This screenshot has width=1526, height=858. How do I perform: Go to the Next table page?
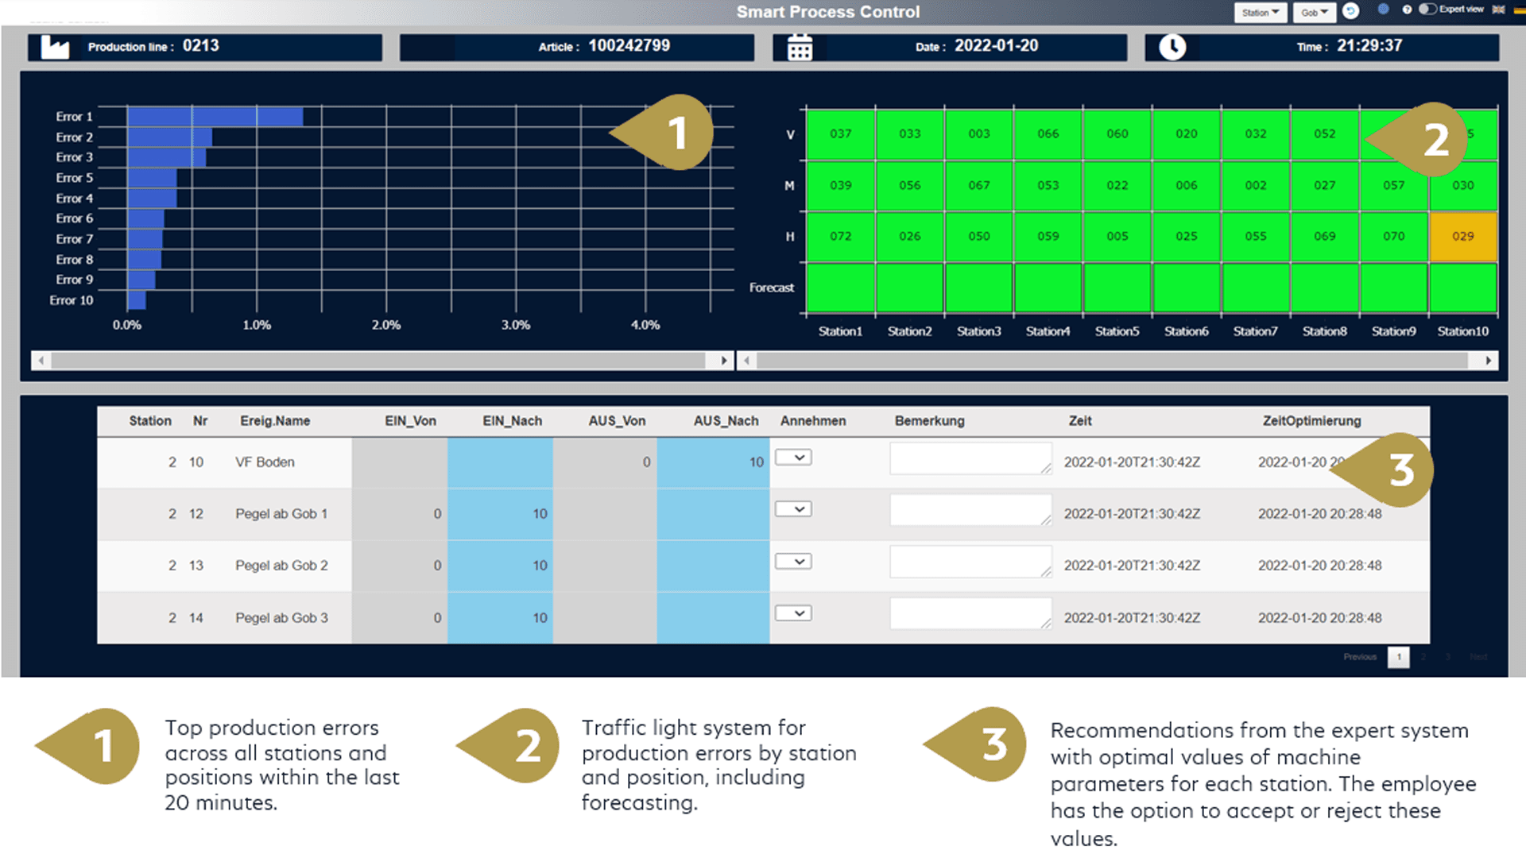coord(1478,657)
